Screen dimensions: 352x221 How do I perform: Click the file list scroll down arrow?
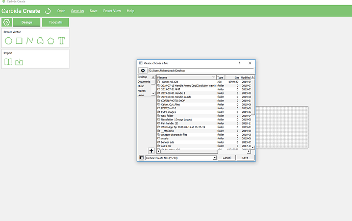(x=253, y=148)
